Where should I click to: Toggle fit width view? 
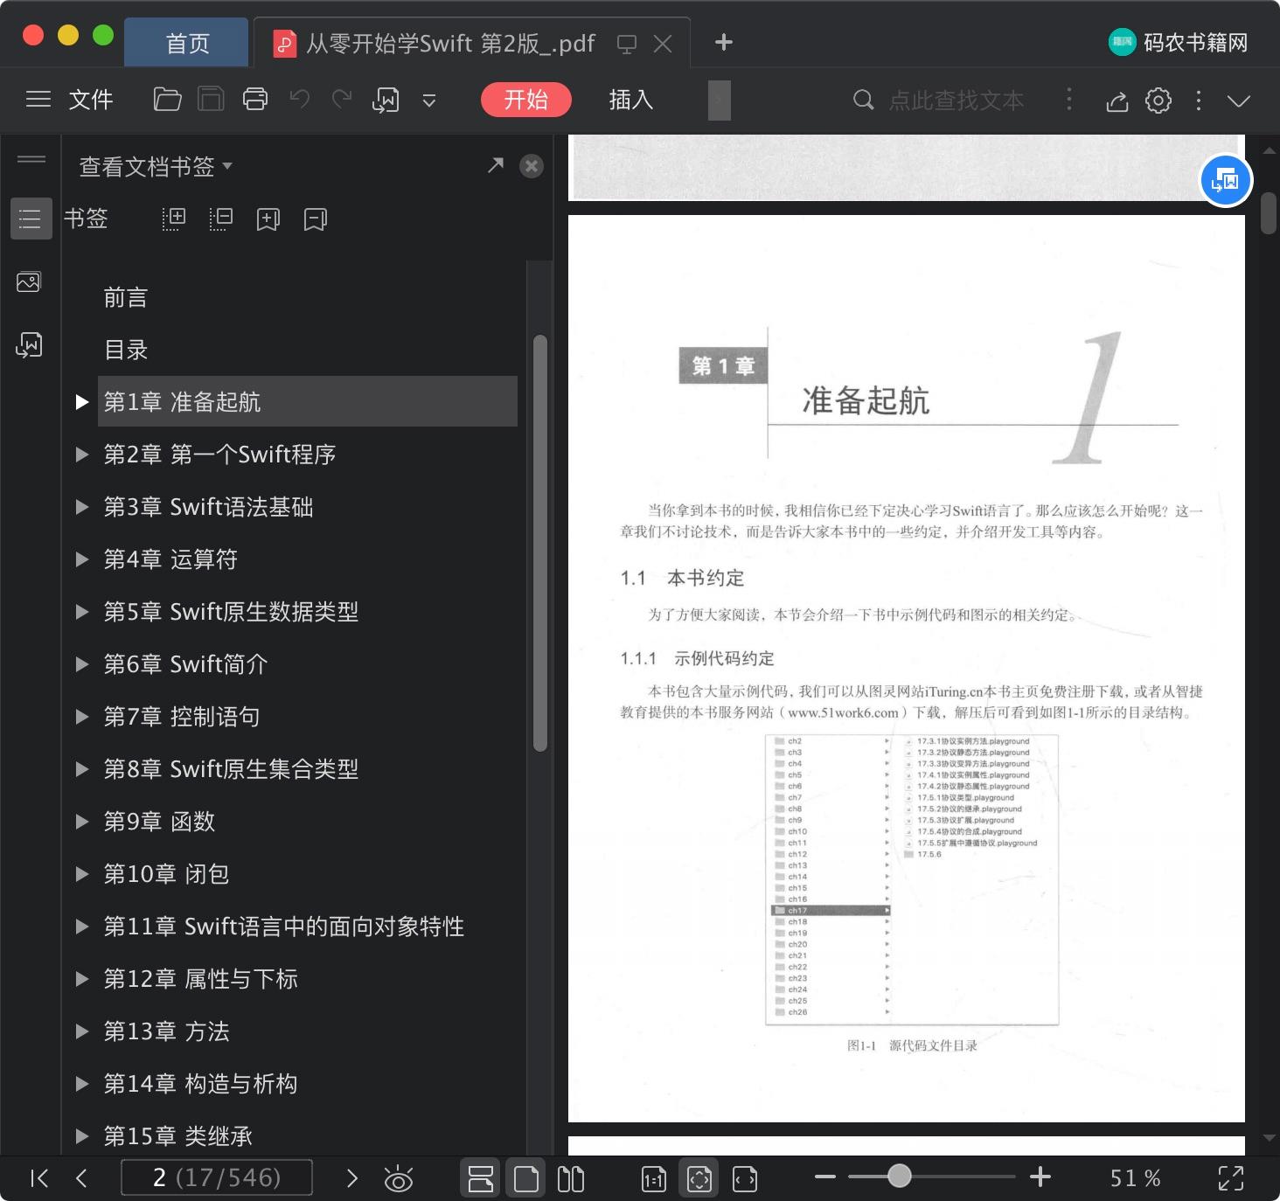[745, 1179]
